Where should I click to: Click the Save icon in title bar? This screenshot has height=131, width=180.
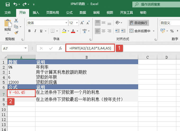coord(7,4)
